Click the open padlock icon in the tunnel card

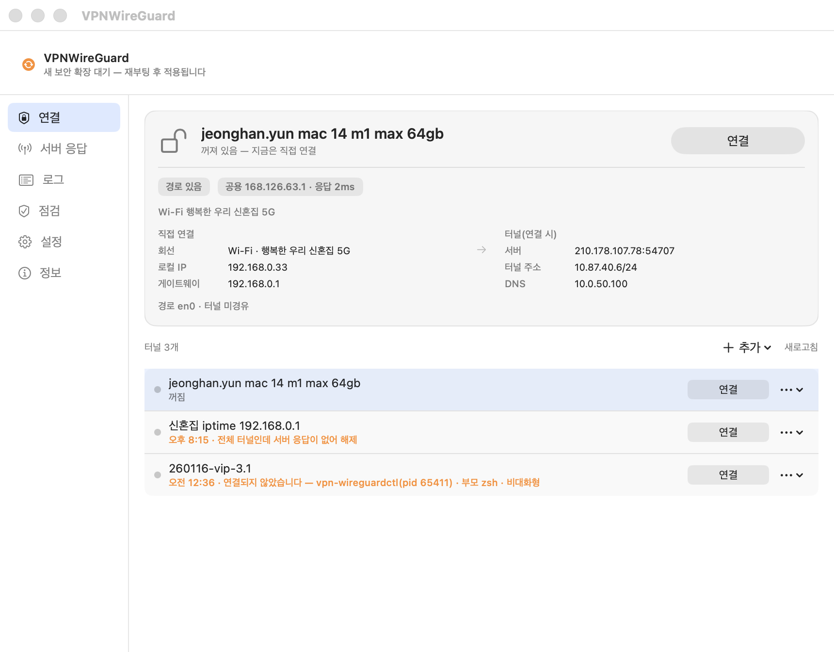click(x=174, y=141)
